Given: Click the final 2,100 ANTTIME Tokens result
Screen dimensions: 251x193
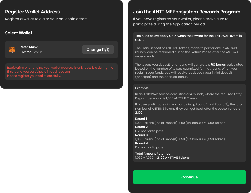Looking at the screenshot, I should (173, 158).
